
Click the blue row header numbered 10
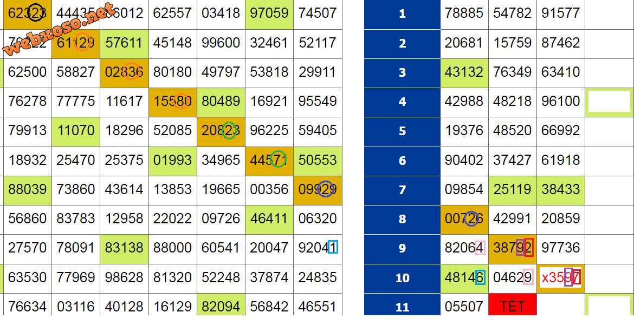[x=402, y=278]
